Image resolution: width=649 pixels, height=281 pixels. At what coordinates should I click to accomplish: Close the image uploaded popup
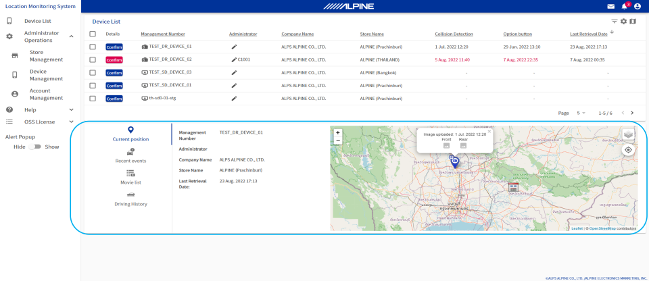click(x=489, y=131)
